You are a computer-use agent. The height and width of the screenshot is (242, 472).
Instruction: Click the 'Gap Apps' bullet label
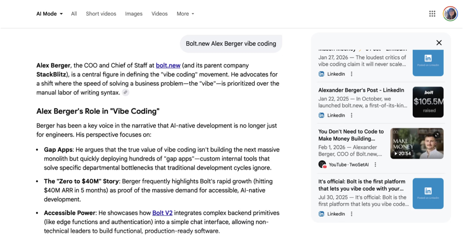[58, 150]
